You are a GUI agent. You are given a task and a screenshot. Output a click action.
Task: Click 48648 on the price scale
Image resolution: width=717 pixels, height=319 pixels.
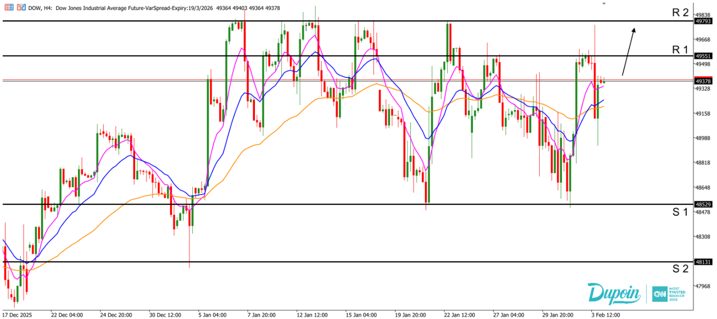[704, 188]
